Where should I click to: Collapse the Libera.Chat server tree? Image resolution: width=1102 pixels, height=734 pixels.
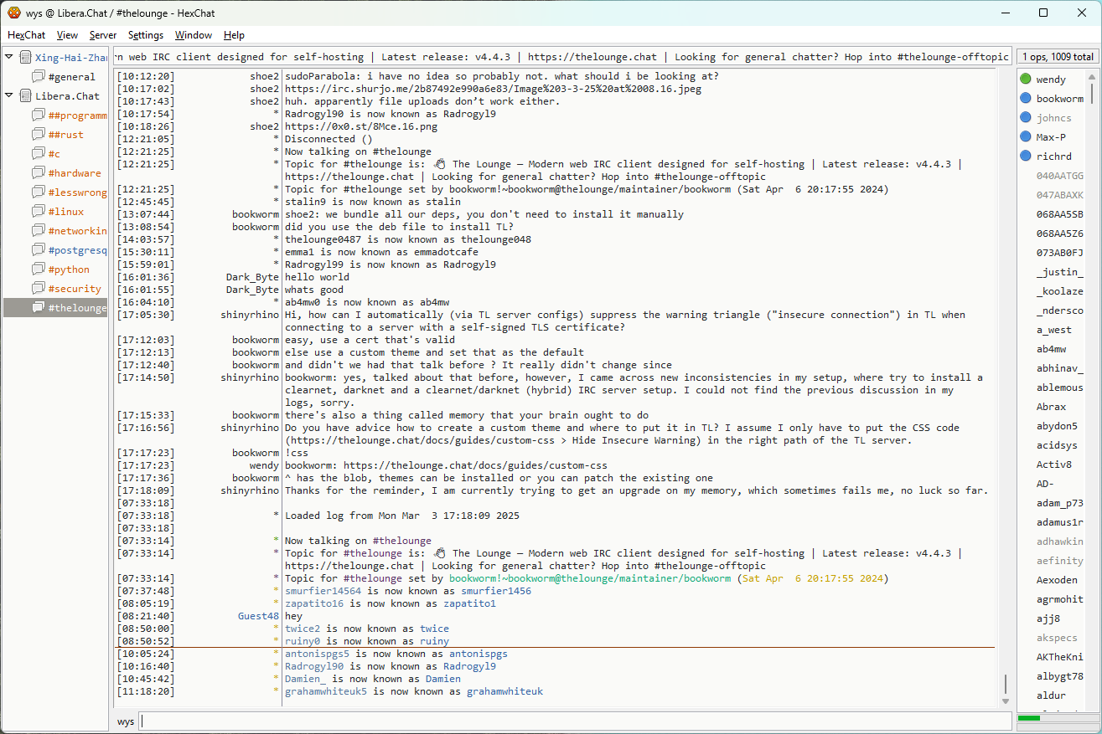tap(9, 95)
